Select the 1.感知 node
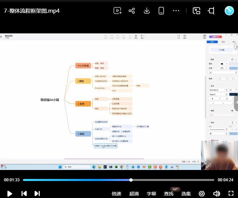 tap(83, 81)
